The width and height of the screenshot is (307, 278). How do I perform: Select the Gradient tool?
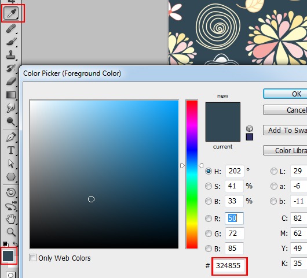[11, 95]
